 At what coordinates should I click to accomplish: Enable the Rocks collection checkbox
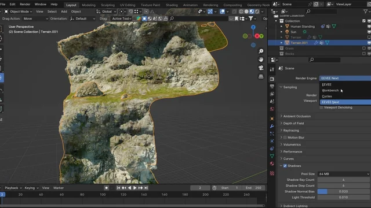click(x=364, y=54)
